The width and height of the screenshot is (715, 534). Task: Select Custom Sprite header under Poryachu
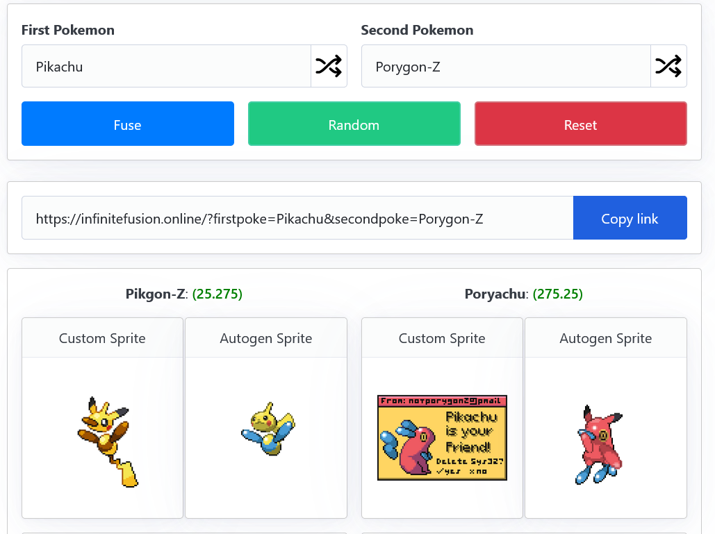click(x=442, y=338)
